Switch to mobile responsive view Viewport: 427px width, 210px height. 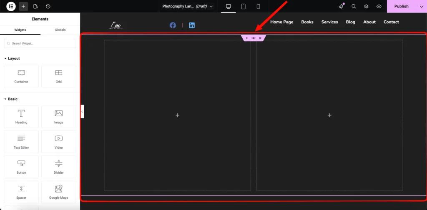[x=259, y=6]
